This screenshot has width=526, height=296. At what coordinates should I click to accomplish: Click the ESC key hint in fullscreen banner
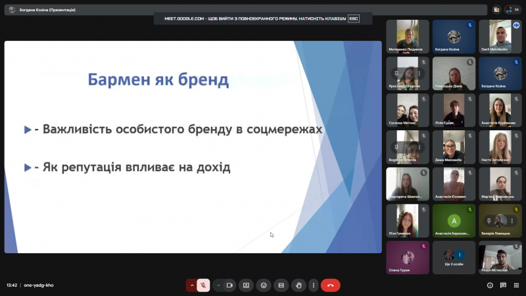click(354, 18)
